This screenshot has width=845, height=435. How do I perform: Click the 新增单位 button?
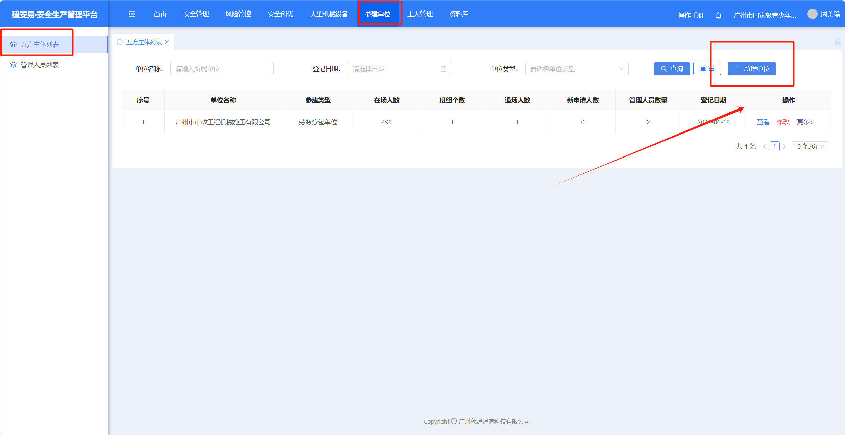[752, 69]
